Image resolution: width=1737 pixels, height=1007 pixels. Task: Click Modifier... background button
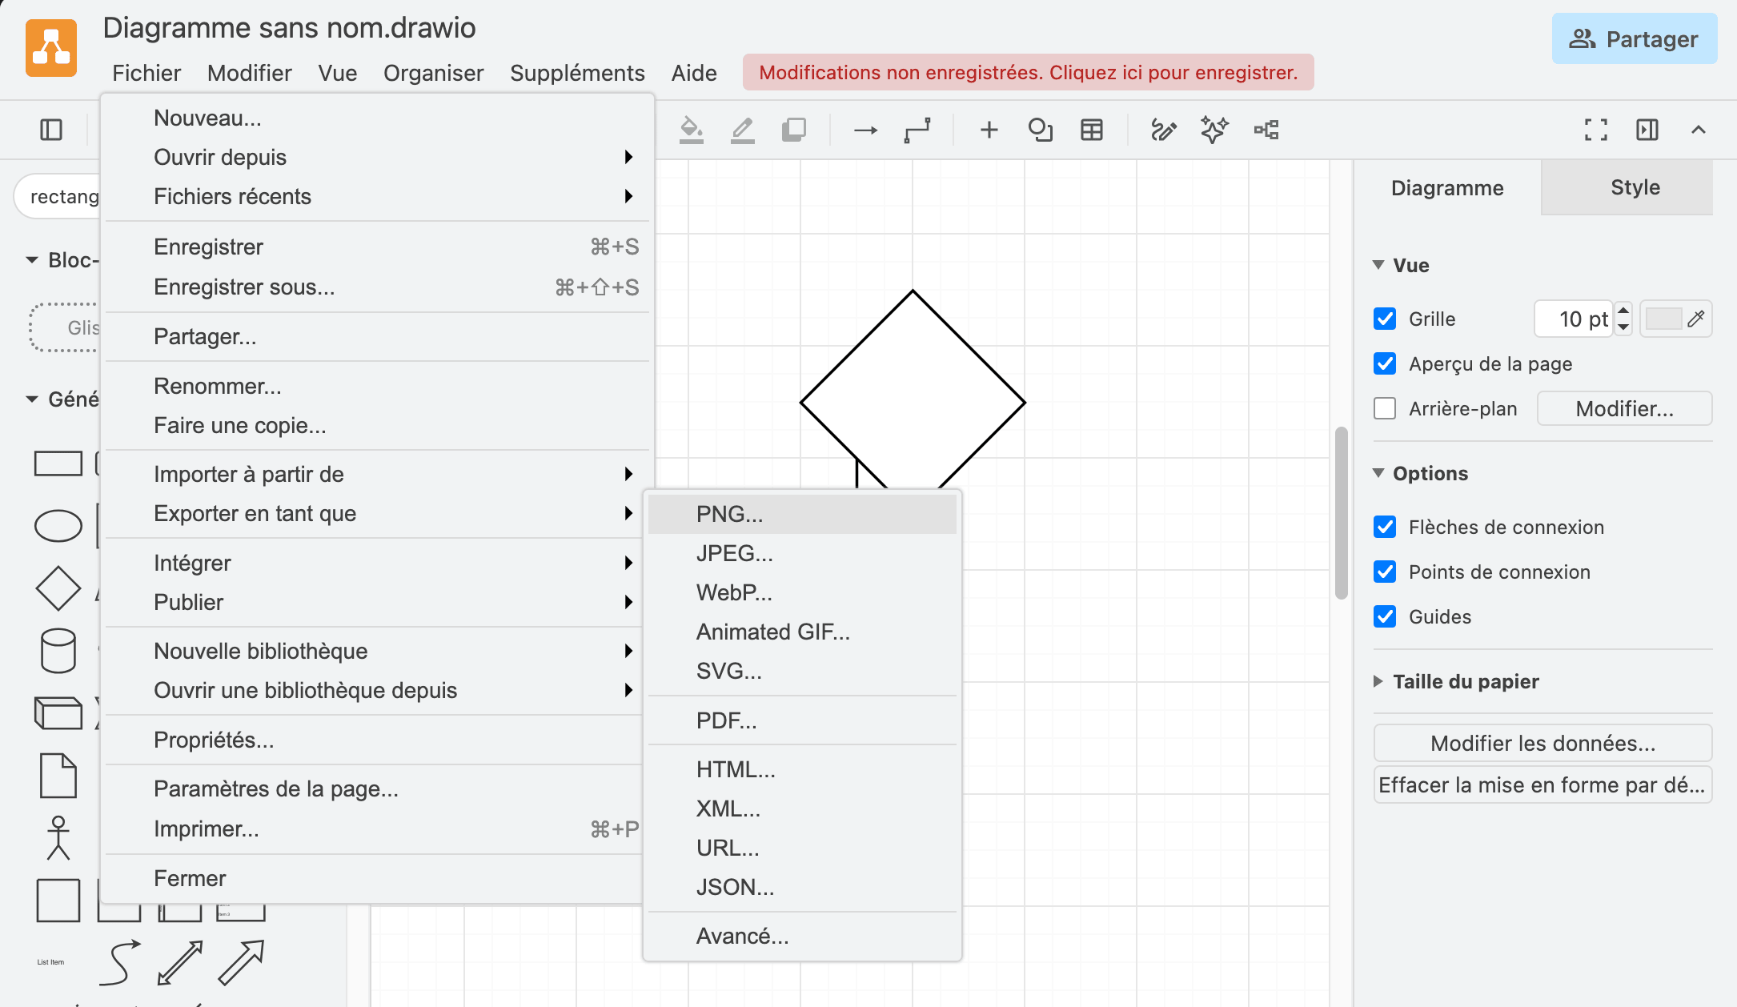tap(1624, 408)
